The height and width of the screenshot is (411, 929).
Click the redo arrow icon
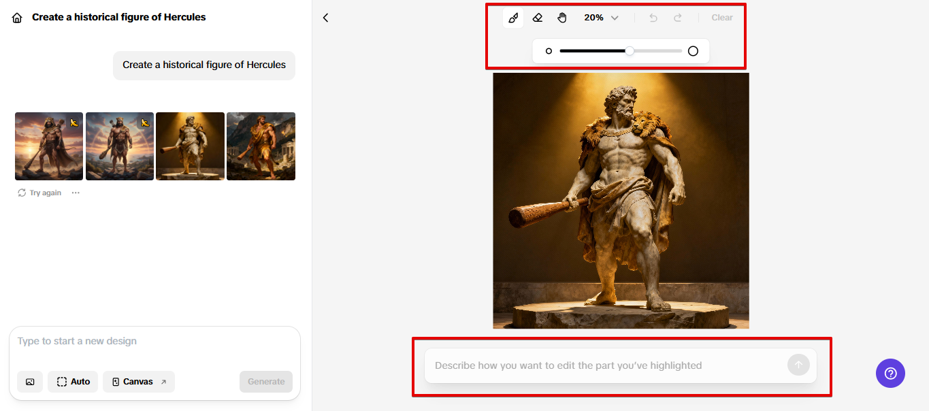point(678,18)
